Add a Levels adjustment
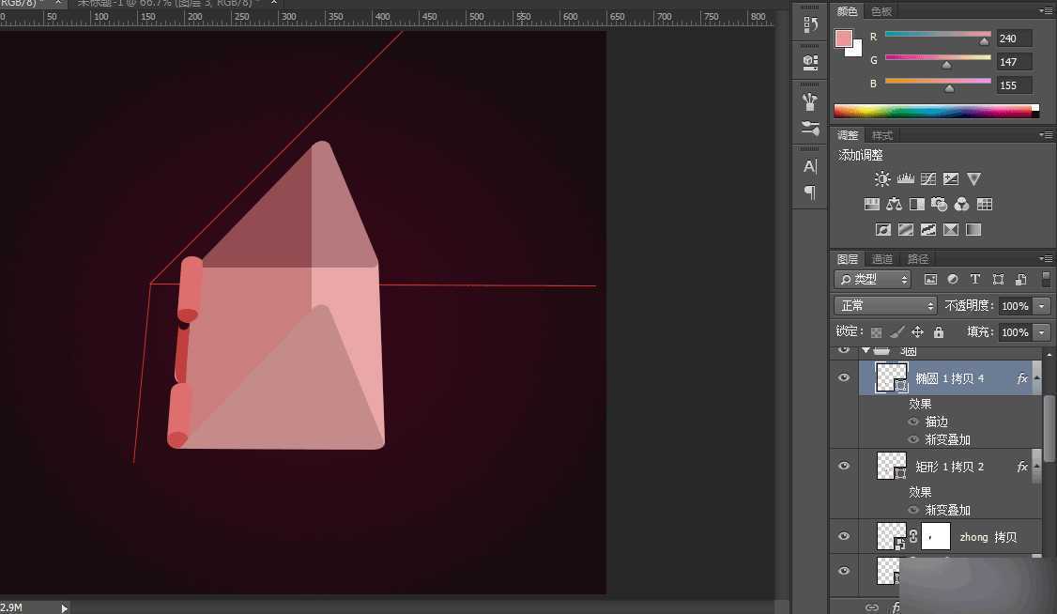Viewport: 1057px width, 614px height. (906, 178)
